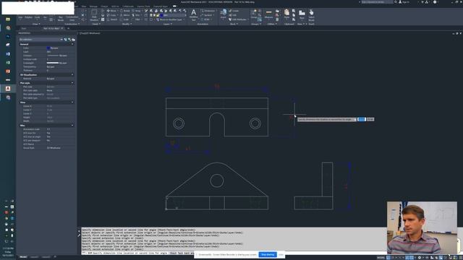Collapse the 3D Visualization properties section
This screenshot has width=463, height=260.
click(x=72, y=75)
